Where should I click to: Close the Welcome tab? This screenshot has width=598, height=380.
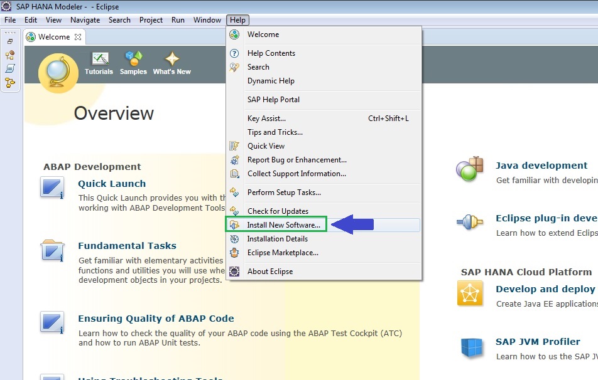pyautogui.click(x=78, y=37)
